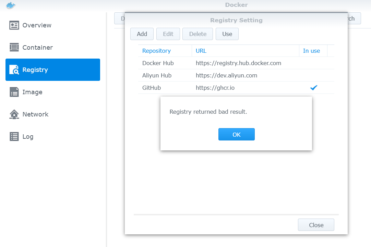Viewport: 371px width, 247px height.
Task: Switch to the Container section
Action: (37, 48)
